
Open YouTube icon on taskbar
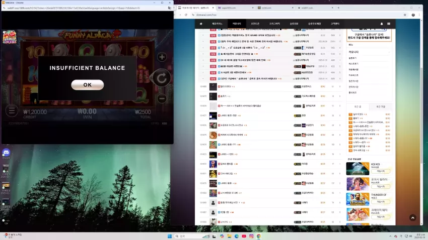[244, 236]
